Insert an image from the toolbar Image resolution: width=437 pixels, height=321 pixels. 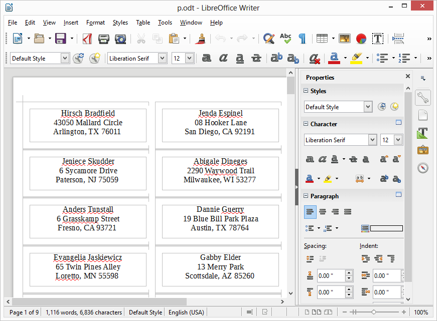coord(345,39)
